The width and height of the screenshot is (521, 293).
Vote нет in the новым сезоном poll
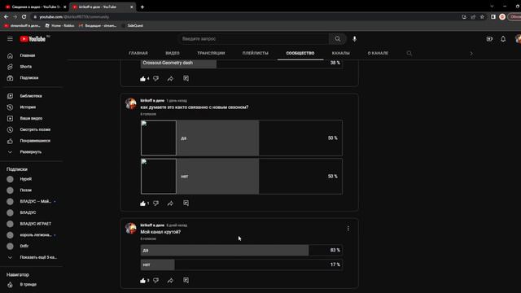tap(242, 177)
